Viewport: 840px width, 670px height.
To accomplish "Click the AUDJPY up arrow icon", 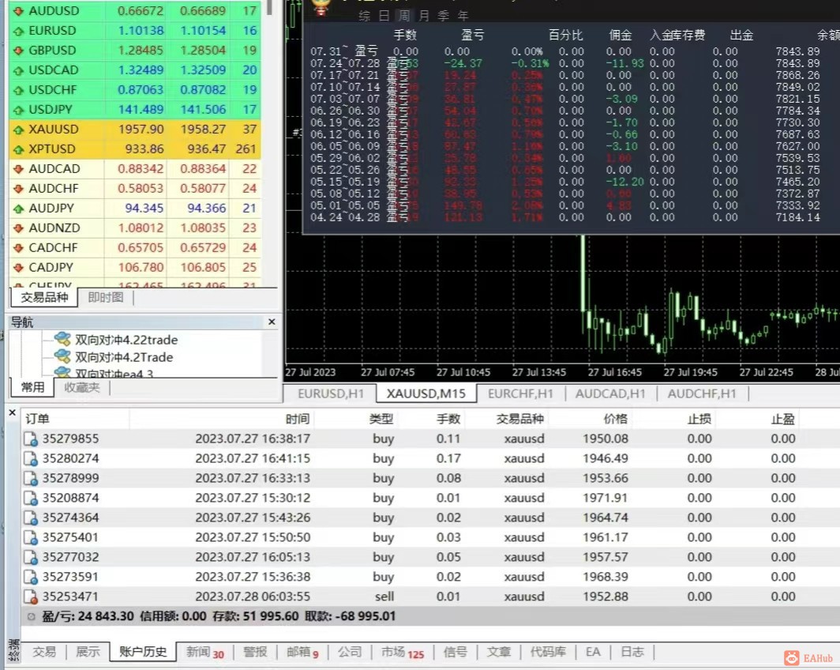I will click(x=19, y=209).
